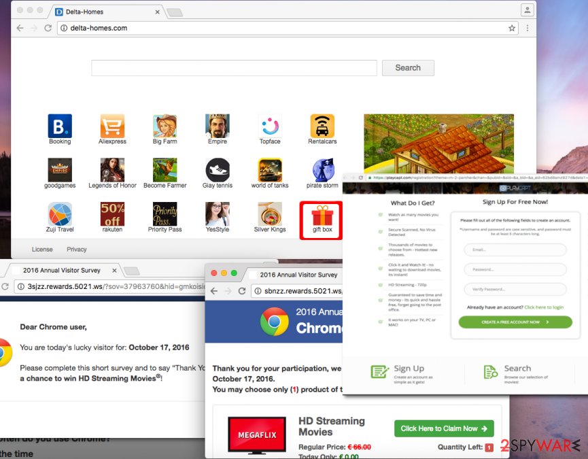
Task: Open the Rentalcars shortcut icon
Action: coord(322,126)
